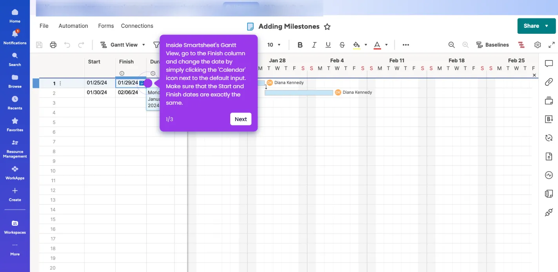Open the Automation menu

coord(73,26)
